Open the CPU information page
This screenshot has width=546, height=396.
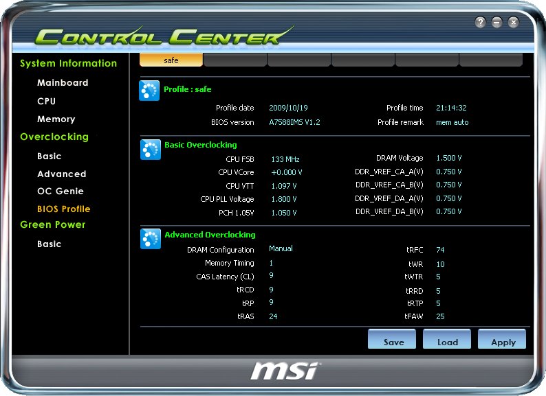coord(46,101)
